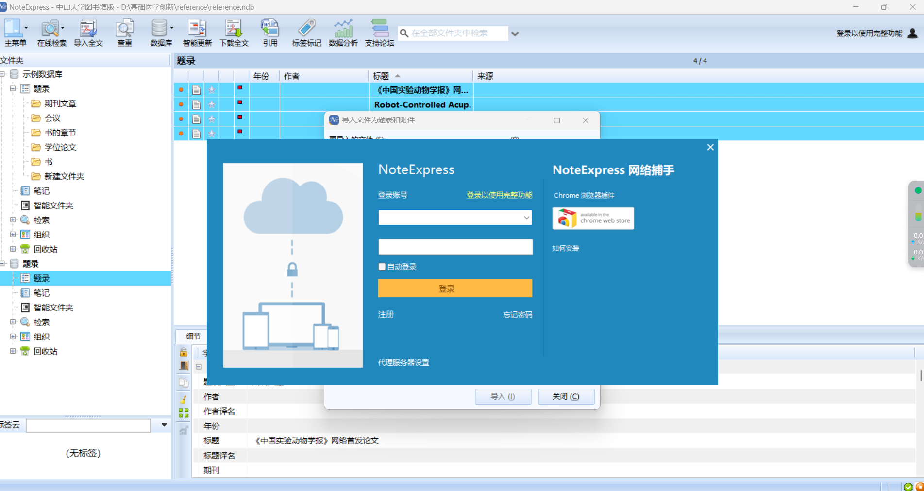Collapse the field group in detail panel
Viewport: 924px width, 491px height.
[x=199, y=367]
